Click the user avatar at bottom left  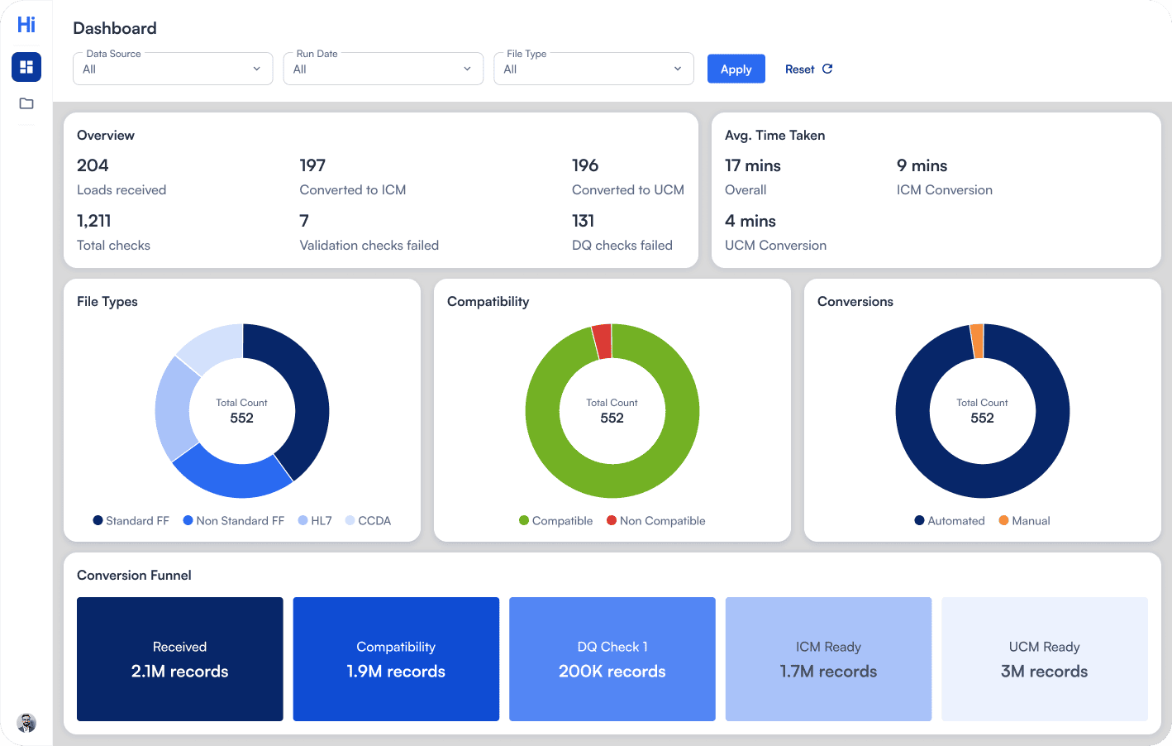[x=26, y=722]
